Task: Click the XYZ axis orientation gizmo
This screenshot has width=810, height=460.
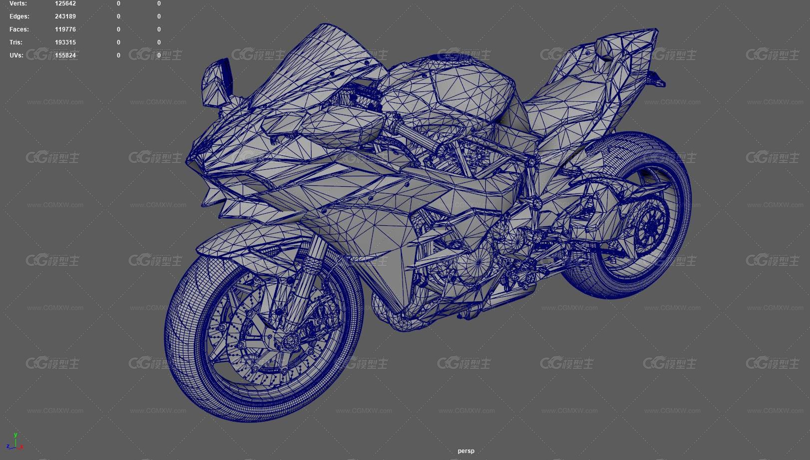Action: pos(15,442)
